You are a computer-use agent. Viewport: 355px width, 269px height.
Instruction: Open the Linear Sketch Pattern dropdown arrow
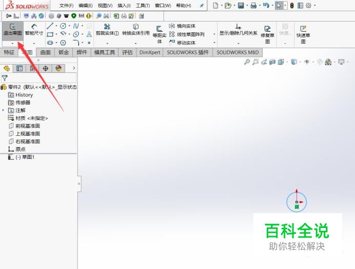(214, 34)
